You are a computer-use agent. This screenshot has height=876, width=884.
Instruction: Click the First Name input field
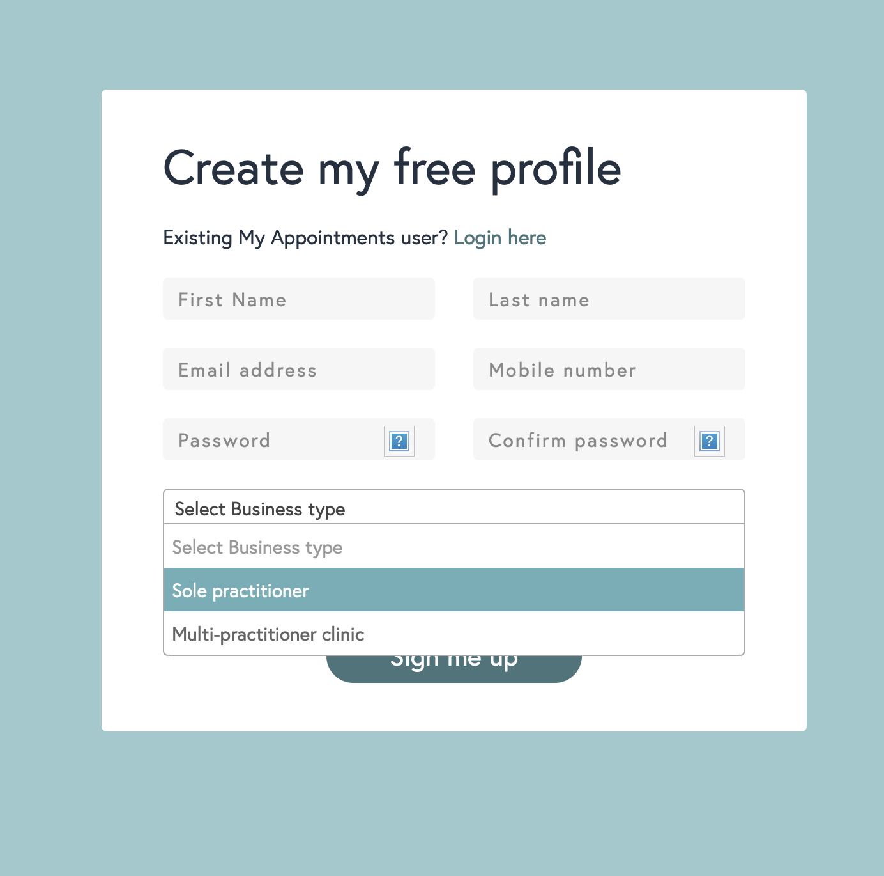[x=298, y=299]
